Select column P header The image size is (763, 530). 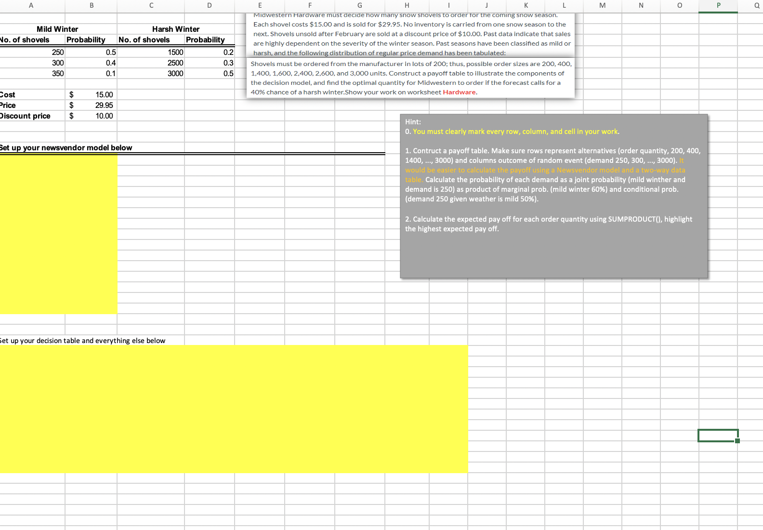click(718, 6)
